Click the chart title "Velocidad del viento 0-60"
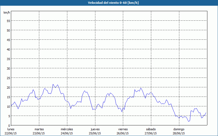Image resolution: width=218 pixels, height=136 pixels. [x=109, y=3]
